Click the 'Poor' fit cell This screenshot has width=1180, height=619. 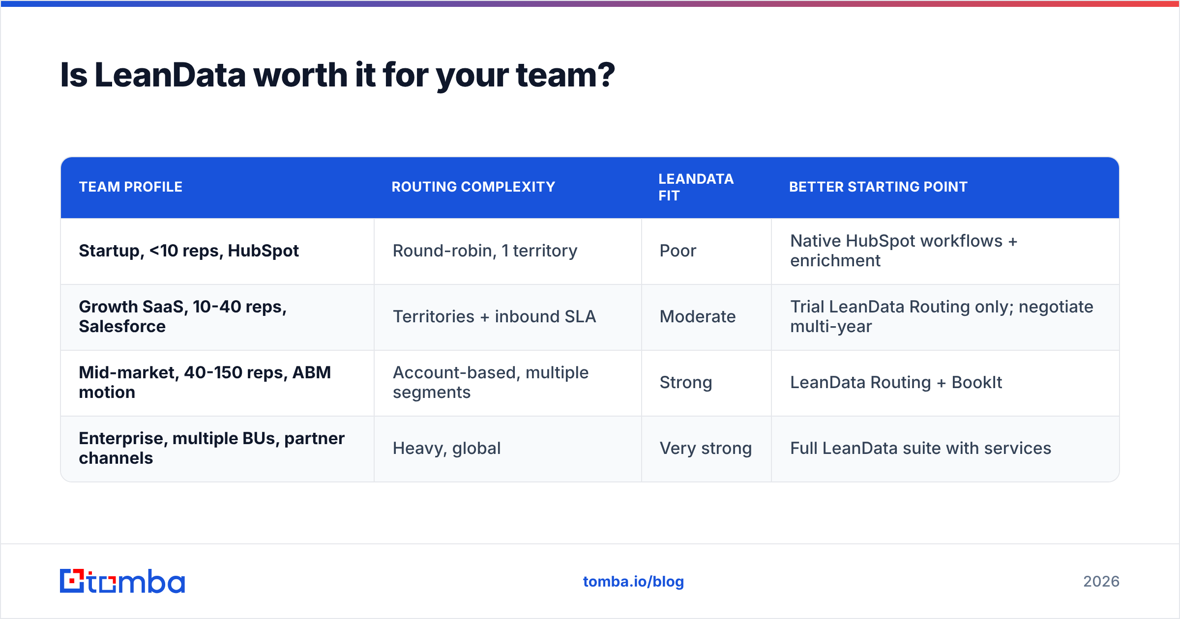click(x=707, y=251)
